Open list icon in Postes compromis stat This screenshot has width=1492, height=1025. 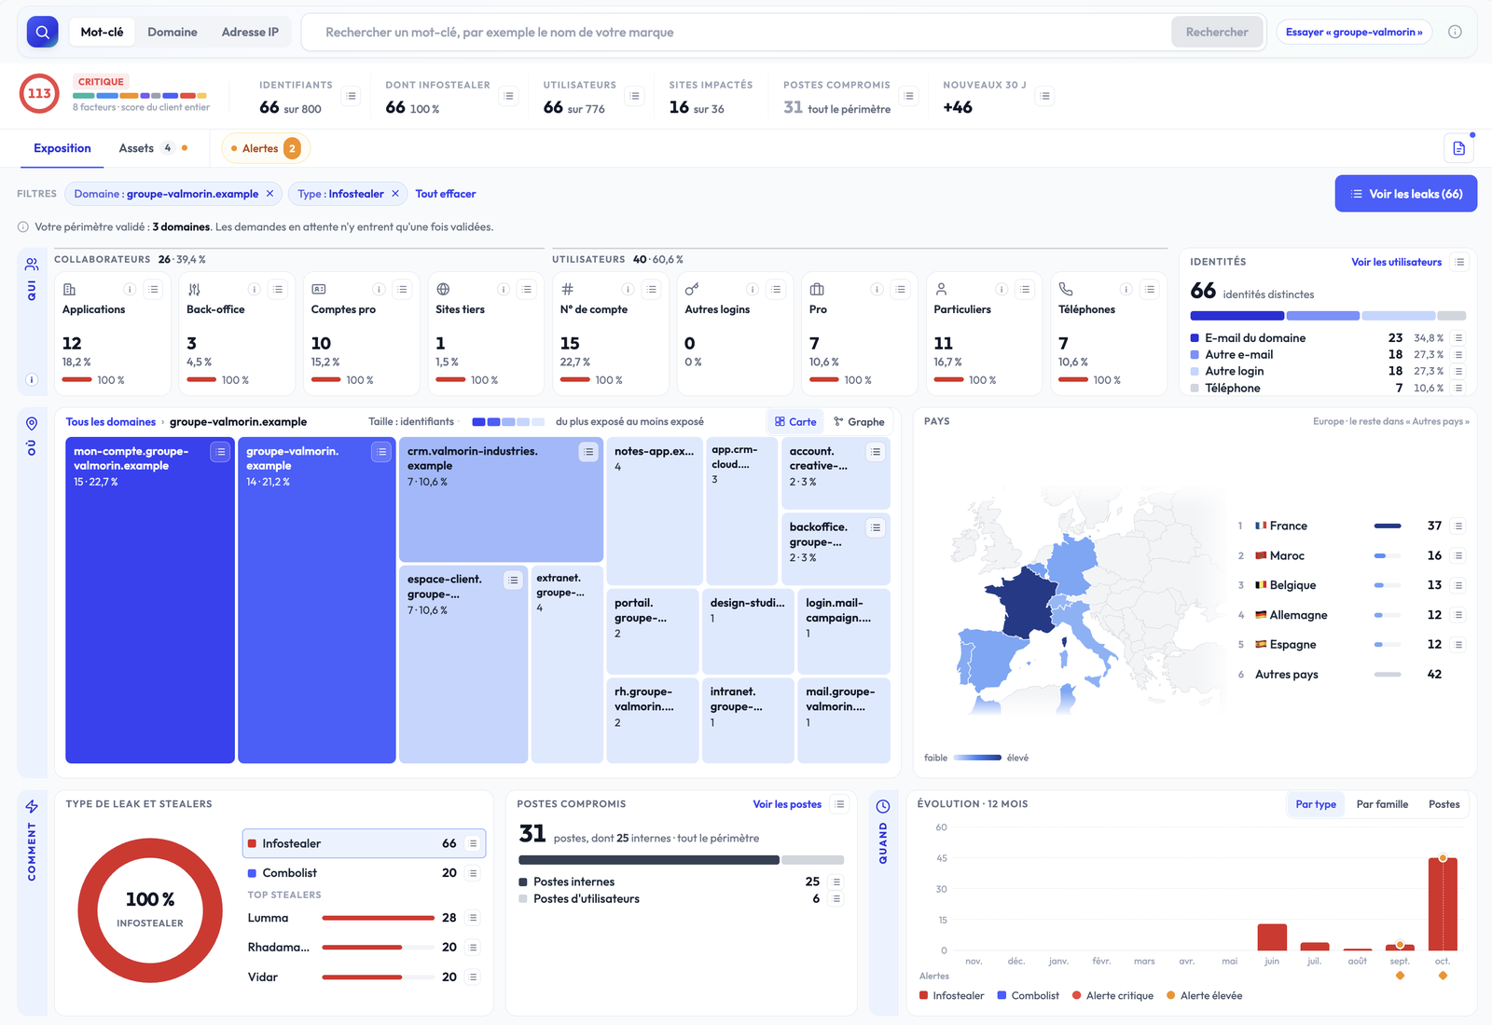point(908,96)
